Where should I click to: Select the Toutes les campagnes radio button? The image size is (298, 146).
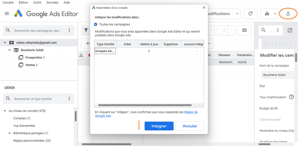(95, 24)
